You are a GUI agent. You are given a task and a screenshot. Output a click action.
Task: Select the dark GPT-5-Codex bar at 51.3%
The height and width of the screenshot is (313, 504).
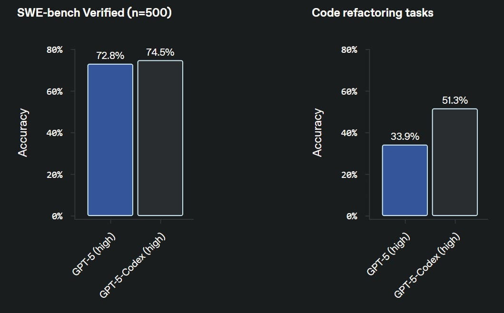pyautogui.click(x=455, y=162)
